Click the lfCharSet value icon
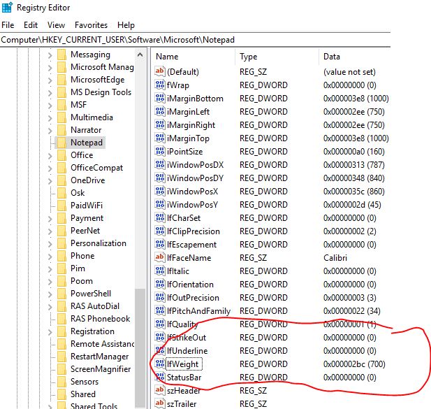 [x=160, y=217]
